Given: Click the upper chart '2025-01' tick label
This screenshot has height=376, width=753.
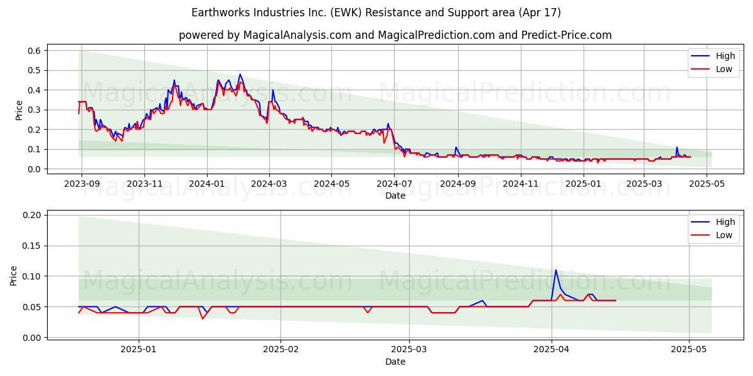Looking at the screenshot, I should pos(583,184).
